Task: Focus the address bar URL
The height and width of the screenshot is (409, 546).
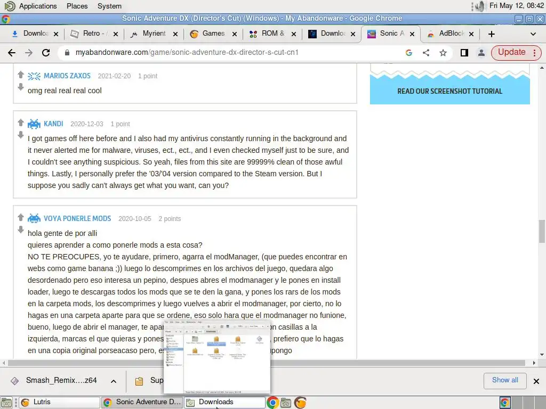Action: click(x=187, y=53)
